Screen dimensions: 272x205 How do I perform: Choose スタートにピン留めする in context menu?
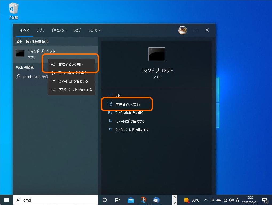pos(72,81)
